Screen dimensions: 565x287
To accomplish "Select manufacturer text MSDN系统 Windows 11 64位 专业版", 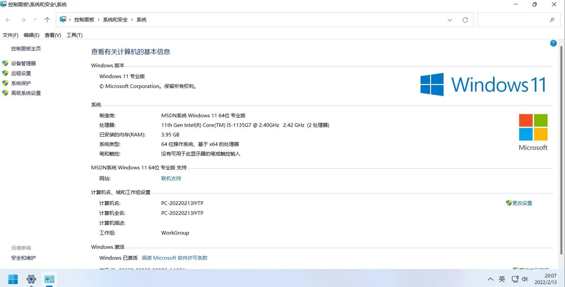I will click(x=203, y=116).
